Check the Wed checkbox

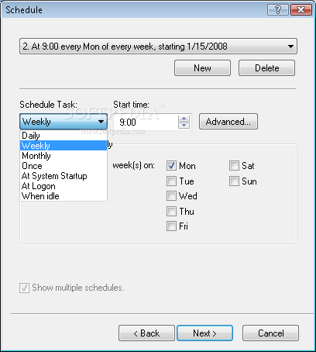[171, 196]
